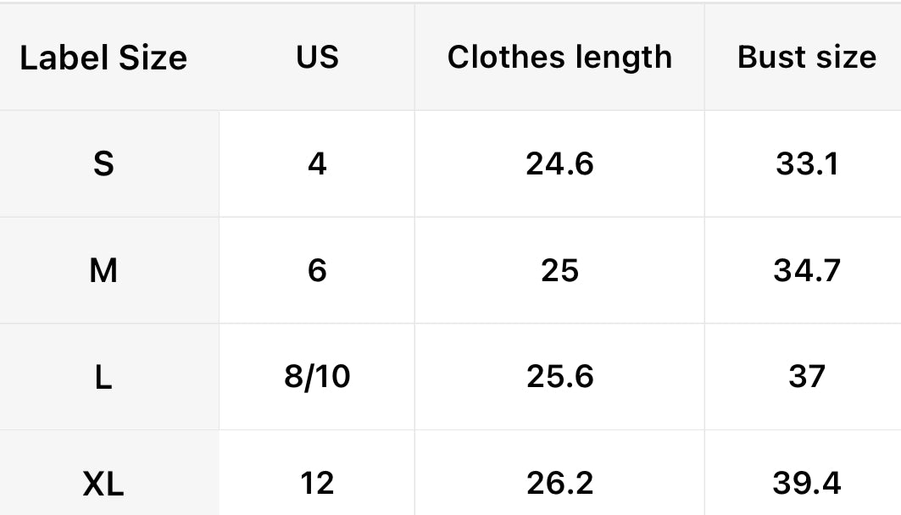
Task: Click the Bust size column header
Action: [x=807, y=57]
